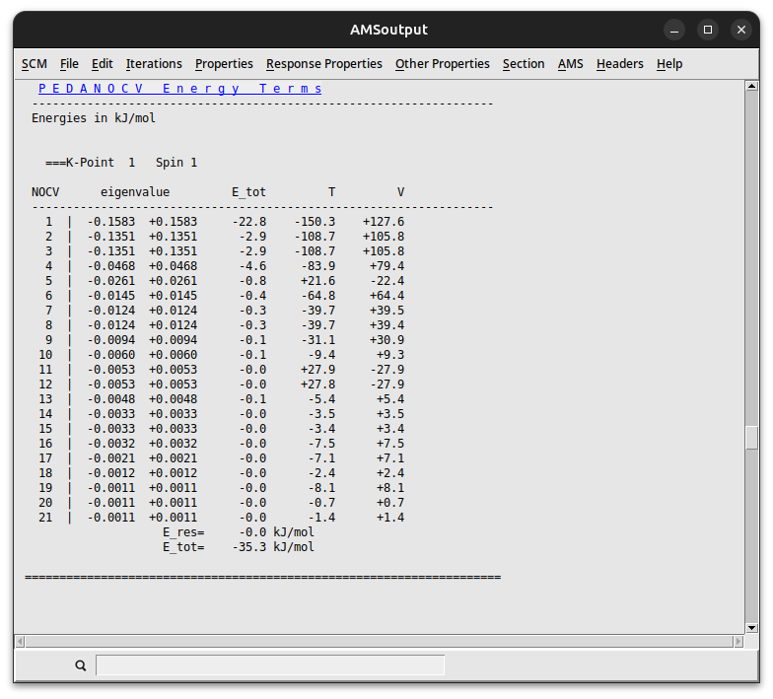Click T value +27.9 in row 11
773x699 pixels.
317,370
